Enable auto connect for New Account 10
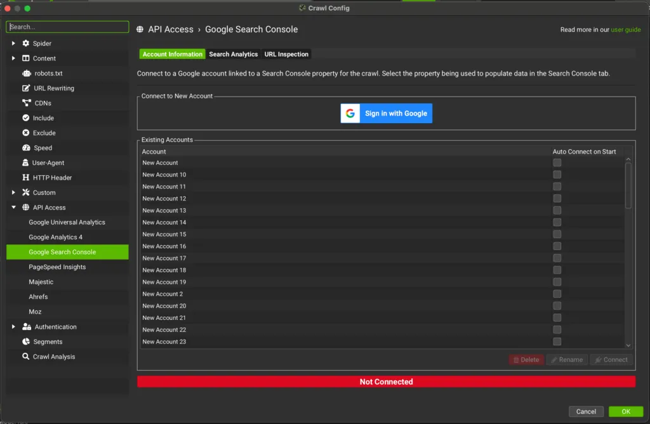 (557, 175)
